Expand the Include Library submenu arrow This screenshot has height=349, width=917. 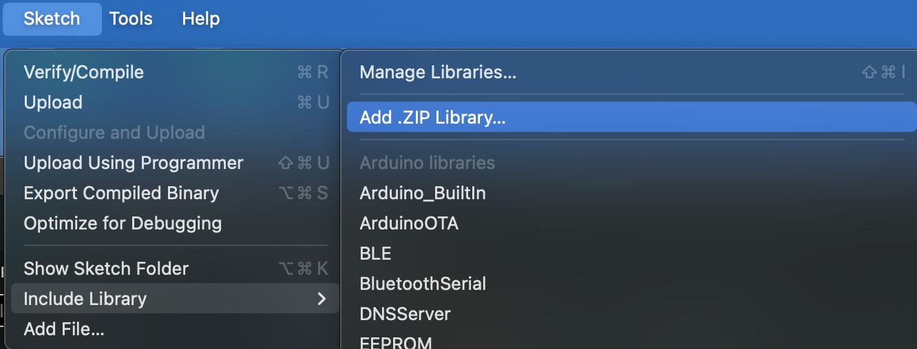pos(321,299)
